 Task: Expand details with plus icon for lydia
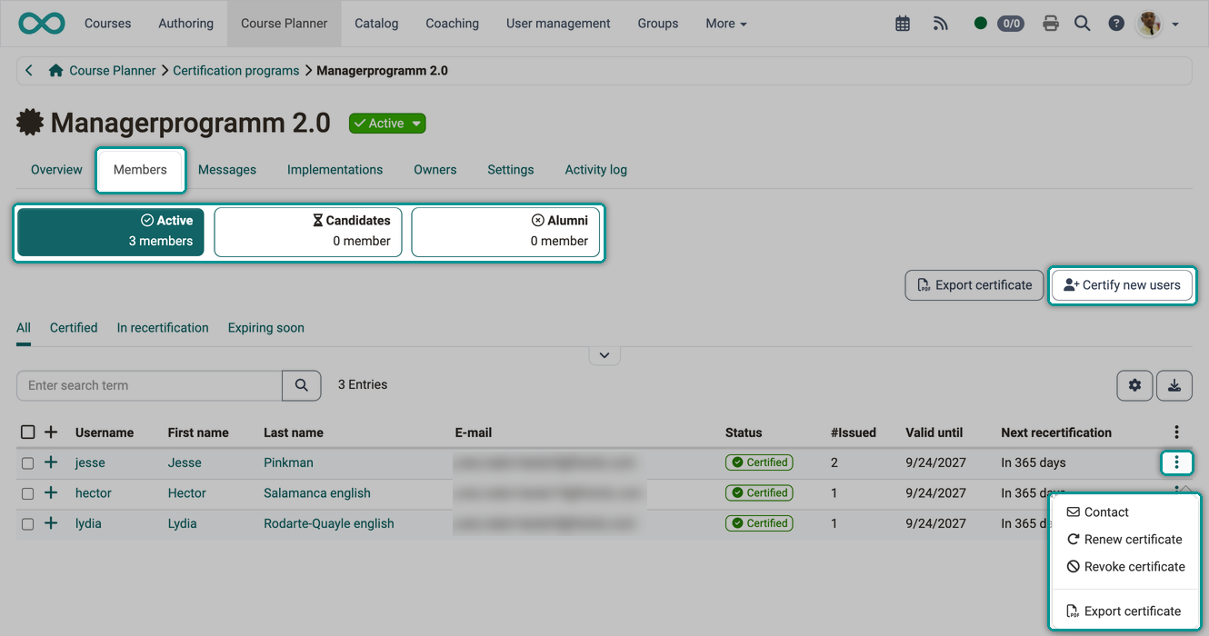pyautogui.click(x=51, y=523)
